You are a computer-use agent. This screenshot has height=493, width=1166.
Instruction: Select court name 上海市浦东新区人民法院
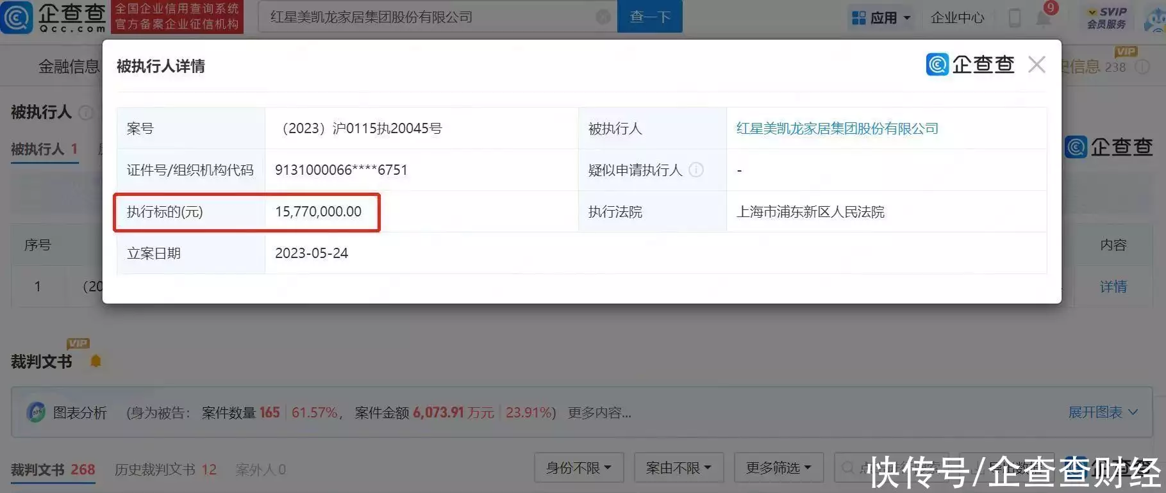tap(810, 212)
